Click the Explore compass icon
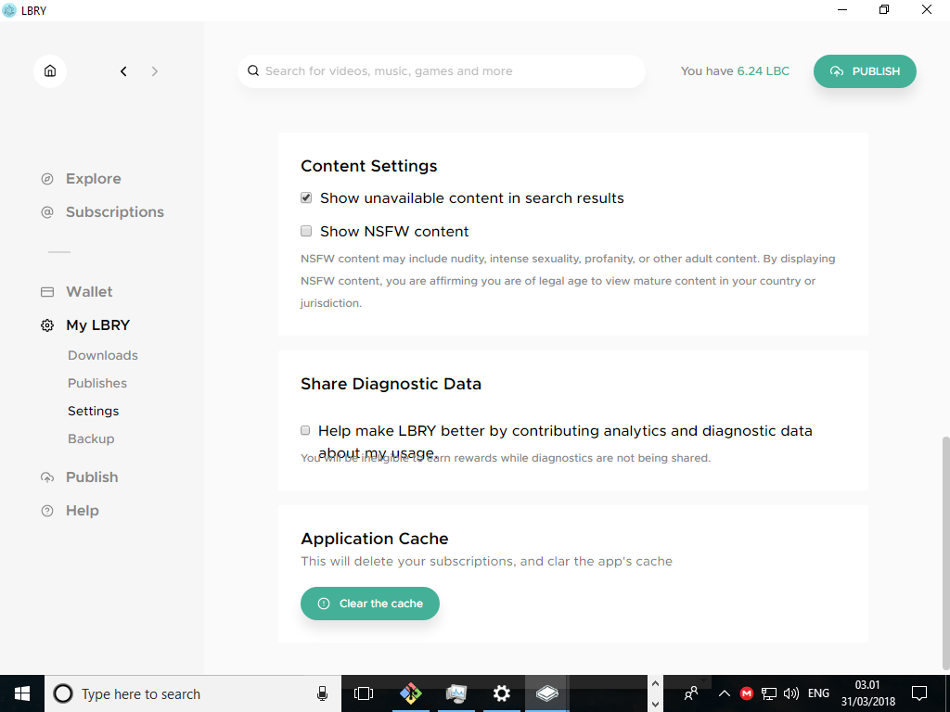 point(47,179)
